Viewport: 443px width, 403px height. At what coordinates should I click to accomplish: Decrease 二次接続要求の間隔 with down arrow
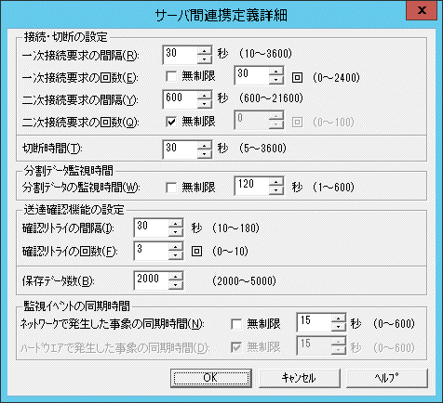pos(205,104)
